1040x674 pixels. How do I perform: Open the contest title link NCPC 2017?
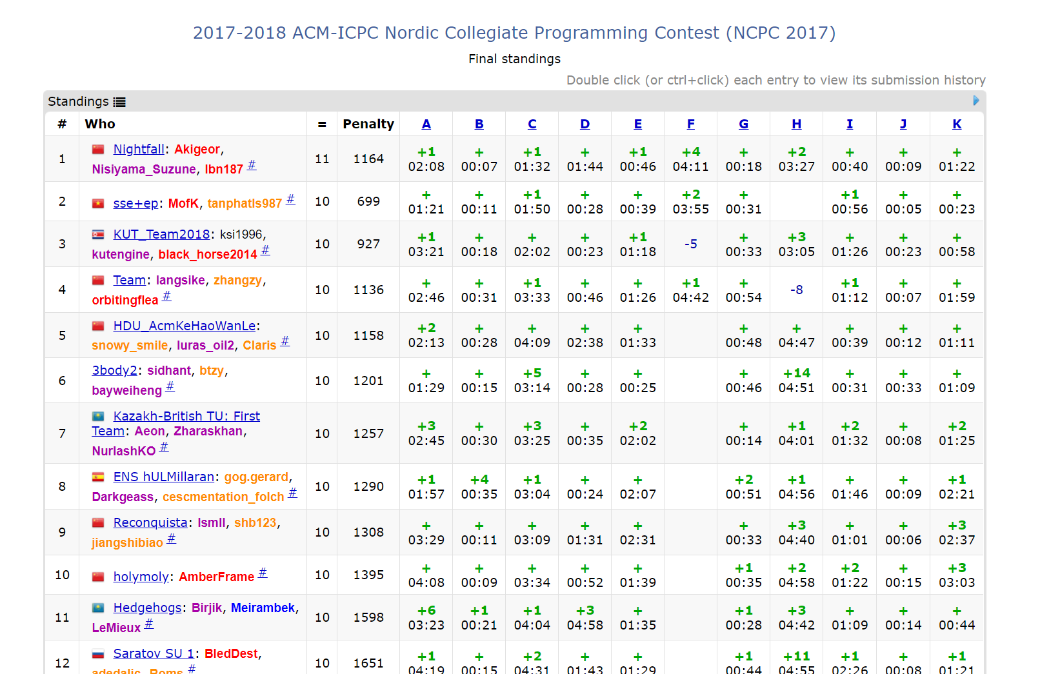tap(514, 33)
